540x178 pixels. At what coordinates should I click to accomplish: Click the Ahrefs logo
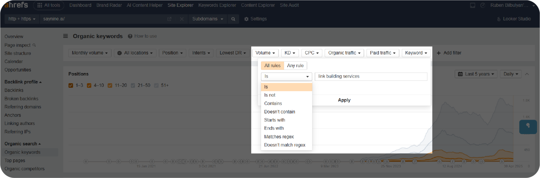tap(16, 5)
